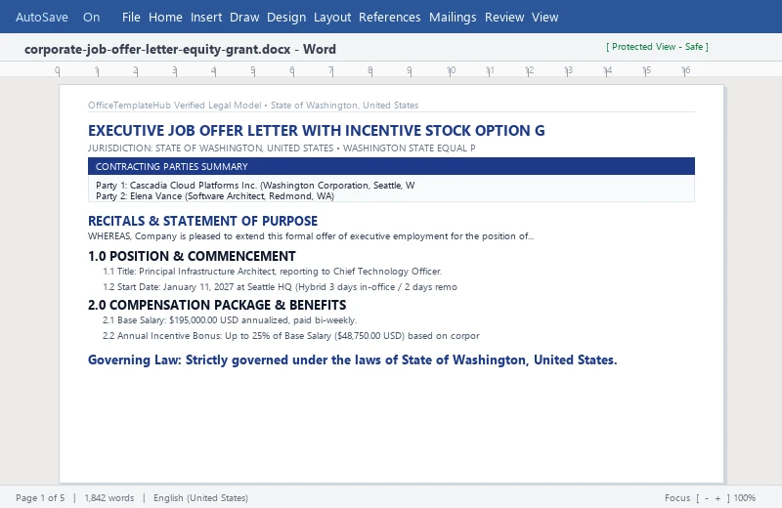Click Party 2: Elena Vance line

click(x=215, y=196)
